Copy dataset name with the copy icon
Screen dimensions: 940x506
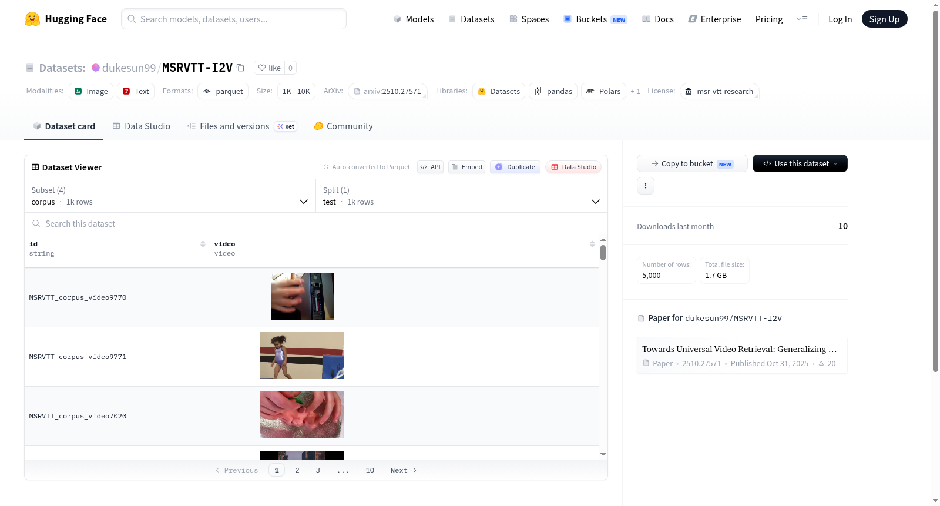click(240, 68)
